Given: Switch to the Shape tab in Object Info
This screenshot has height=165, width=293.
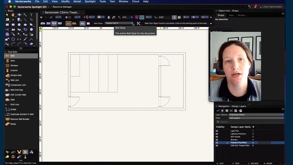Looking at the screenshot, I should pos(221,15).
